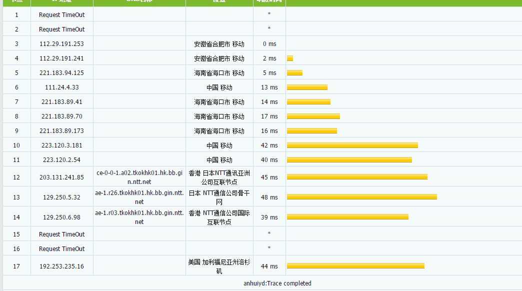Click latency bar for hop 13

coord(362,197)
